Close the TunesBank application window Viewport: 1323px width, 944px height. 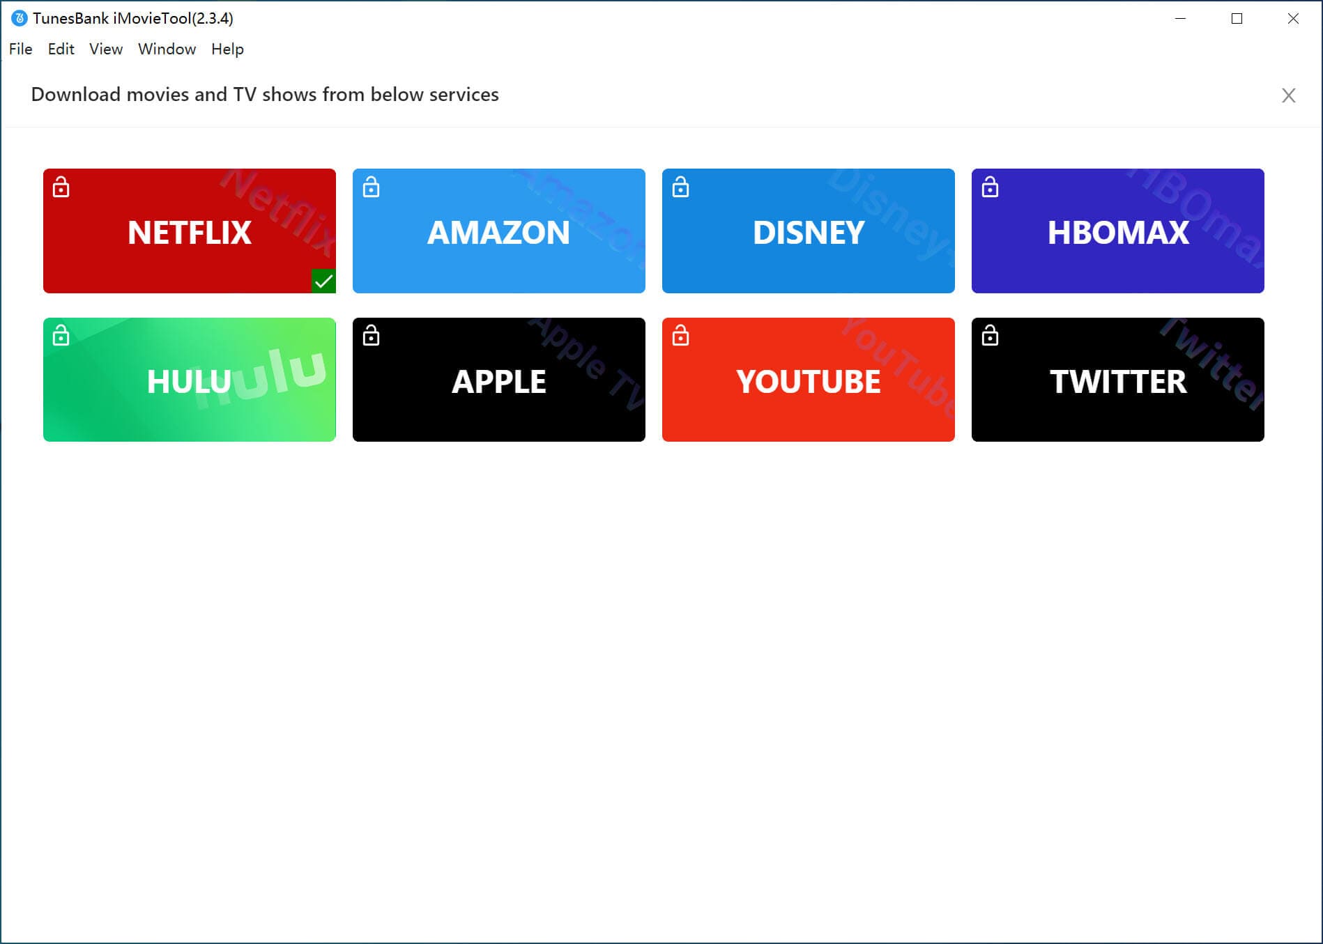(x=1293, y=19)
